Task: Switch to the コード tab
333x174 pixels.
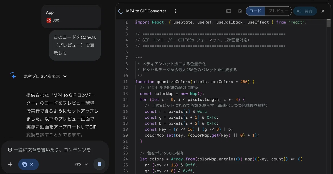Action: tap(255, 11)
